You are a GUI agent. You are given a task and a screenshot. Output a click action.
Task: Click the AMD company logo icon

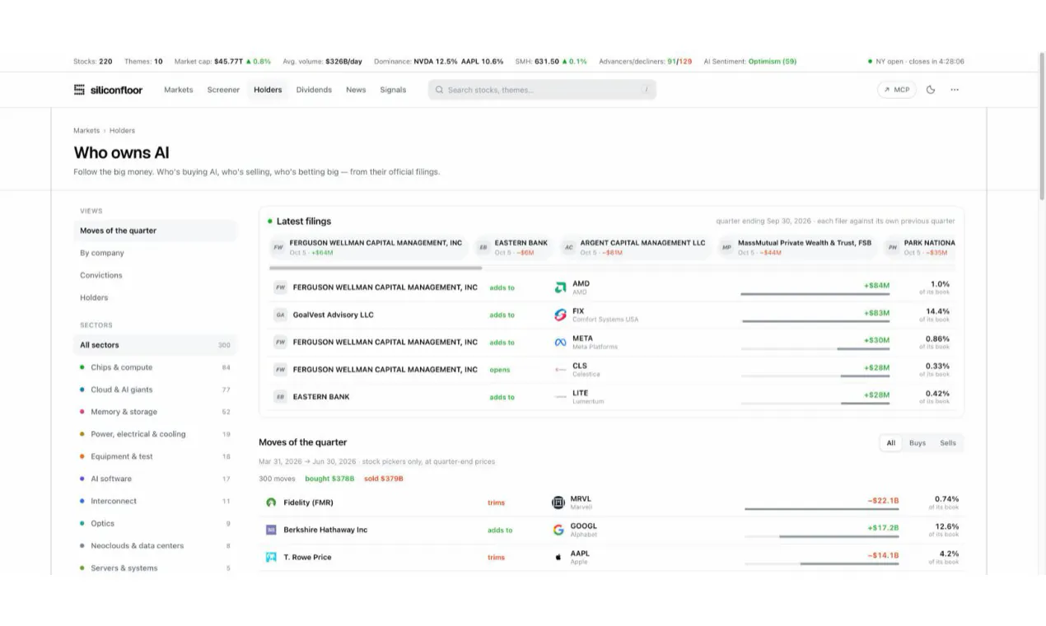tap(560, 287)
